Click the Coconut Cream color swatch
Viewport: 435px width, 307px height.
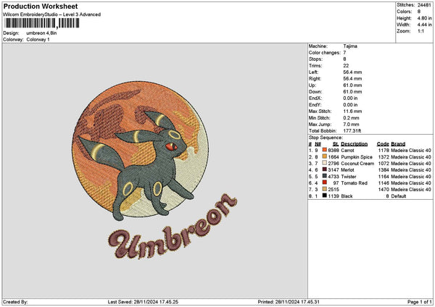tap(324, 163)
